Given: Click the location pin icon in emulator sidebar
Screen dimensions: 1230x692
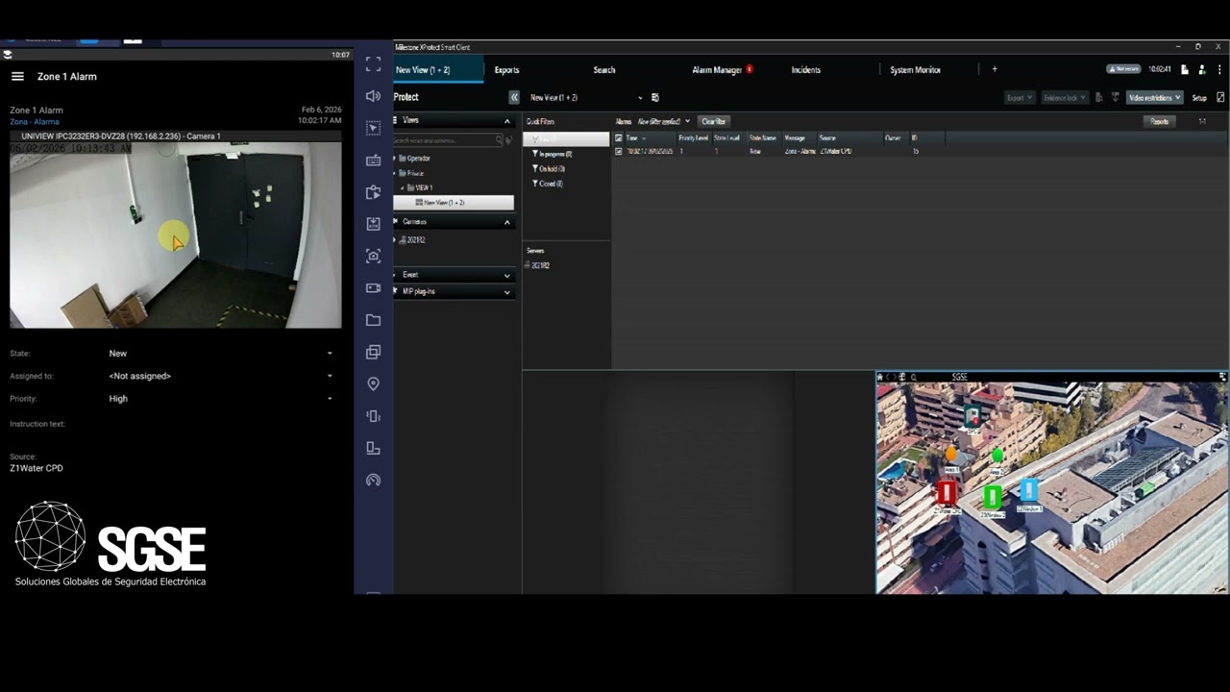Looking at the screenshot, I should pos(374,383).
